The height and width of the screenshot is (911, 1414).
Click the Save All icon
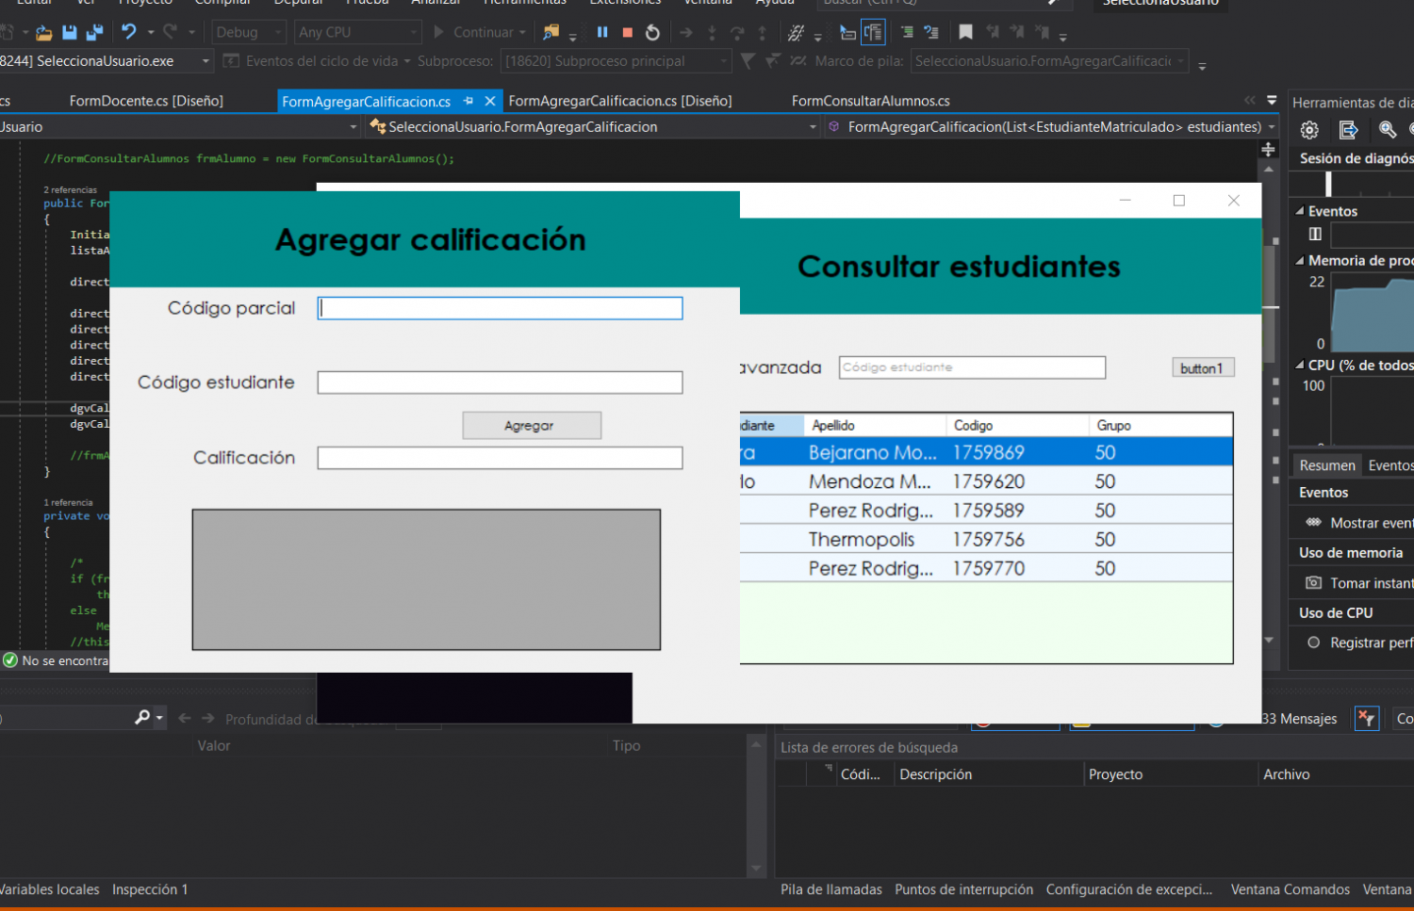pyautogui.click(x=94, y=32)
